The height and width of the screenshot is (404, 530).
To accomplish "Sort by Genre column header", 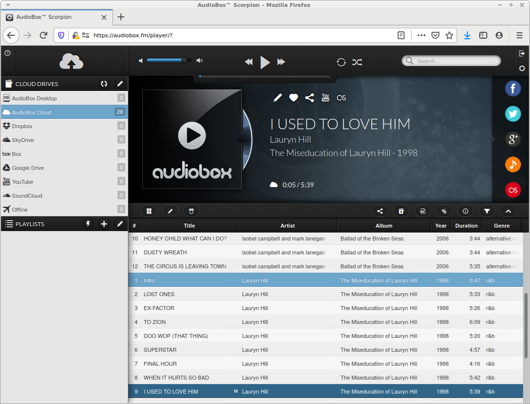I will [x=502, y=226].
